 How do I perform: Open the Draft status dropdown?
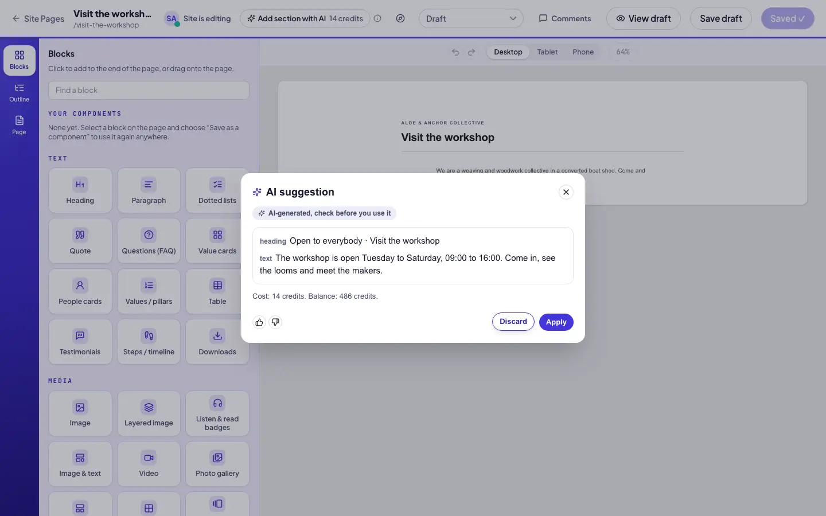pos(471,18)
